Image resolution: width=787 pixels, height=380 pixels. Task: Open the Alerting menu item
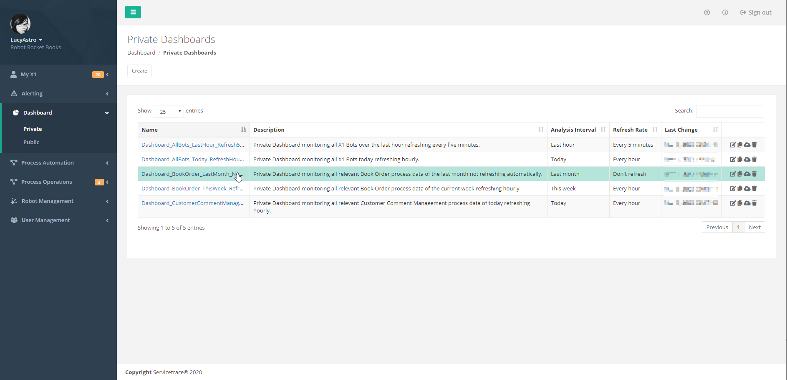click(x=32, y=93)
